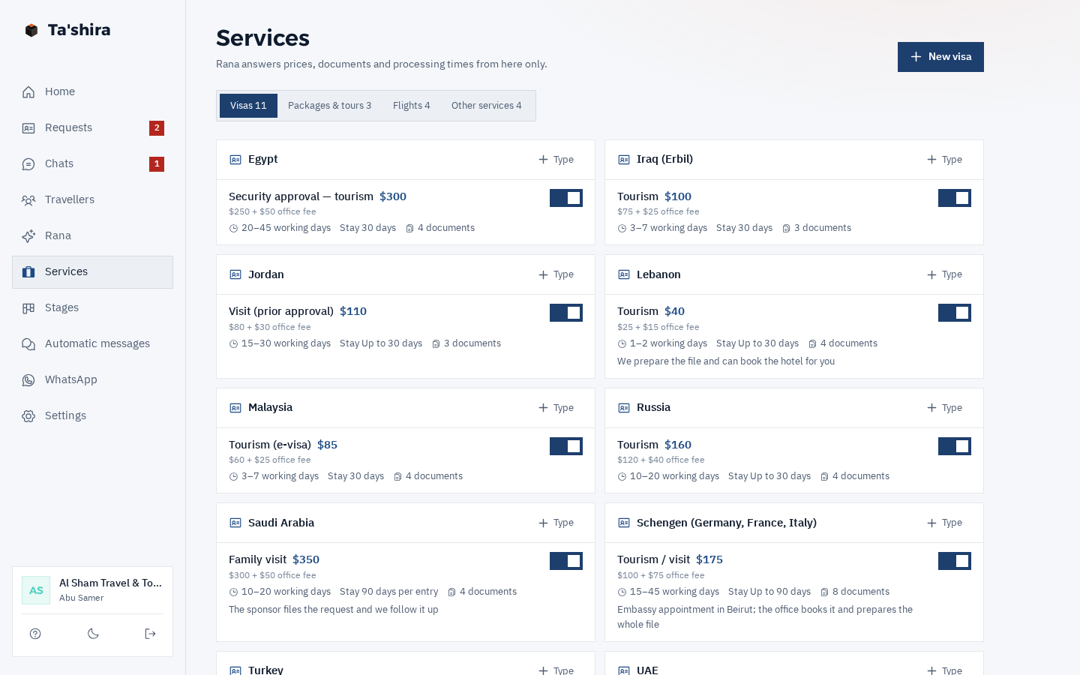Go to the Requests section icon
The height and width of the screenshot is (675, 1080).
pyautogui.click(x=28, y=128)
